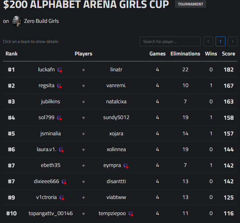Click the Rank column header
The image size is (240, 223).
pyautogui.click(x=12, y=54)
